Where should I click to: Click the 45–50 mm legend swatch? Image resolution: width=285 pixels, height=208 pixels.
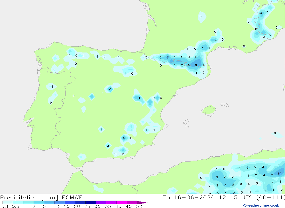(132, 202)
